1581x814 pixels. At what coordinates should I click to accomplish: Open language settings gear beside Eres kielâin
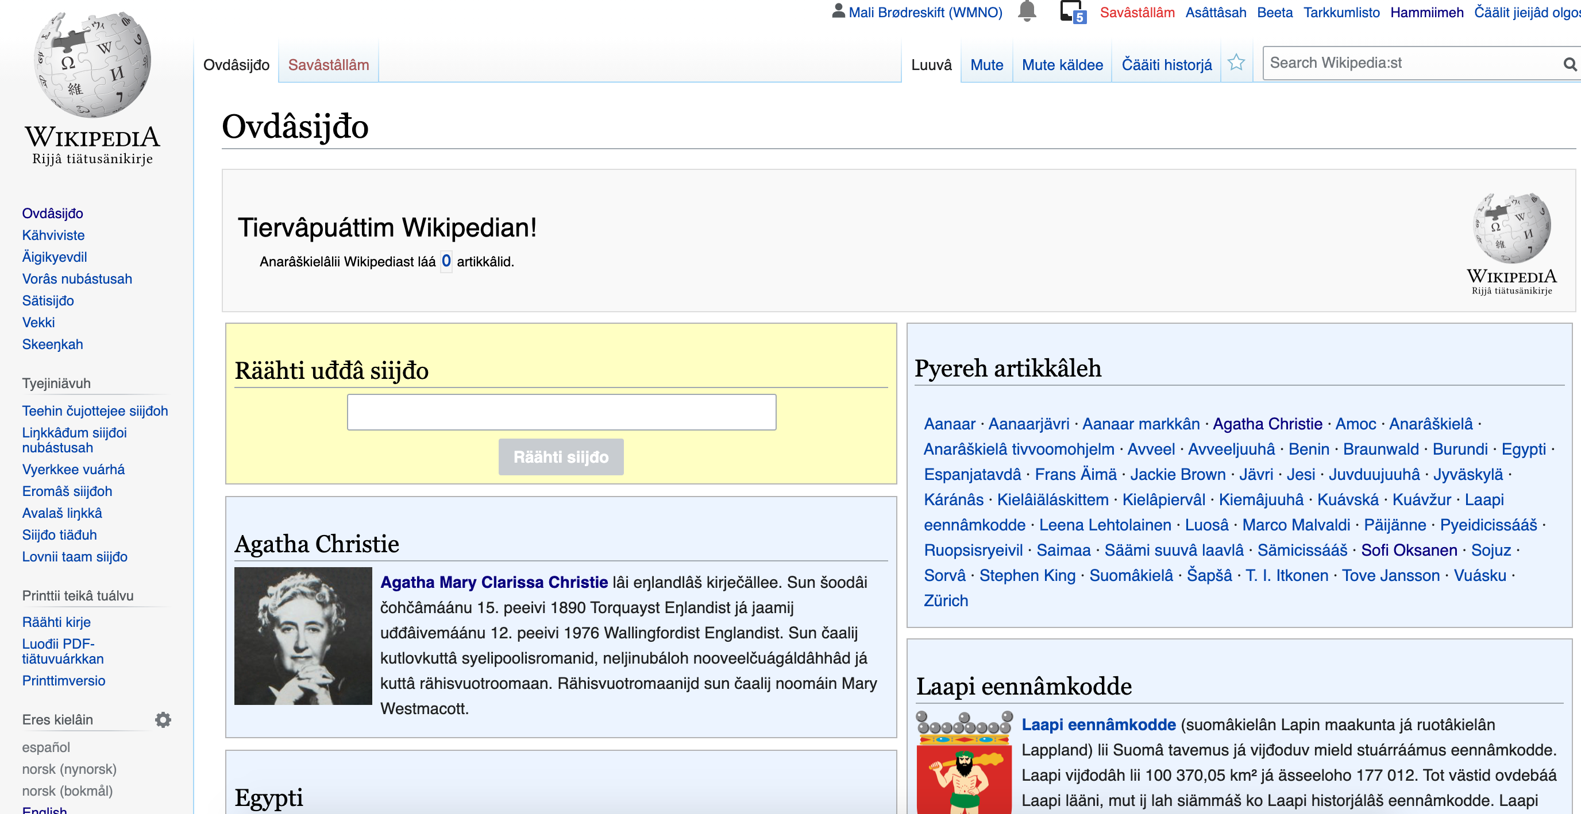(163, 719)
